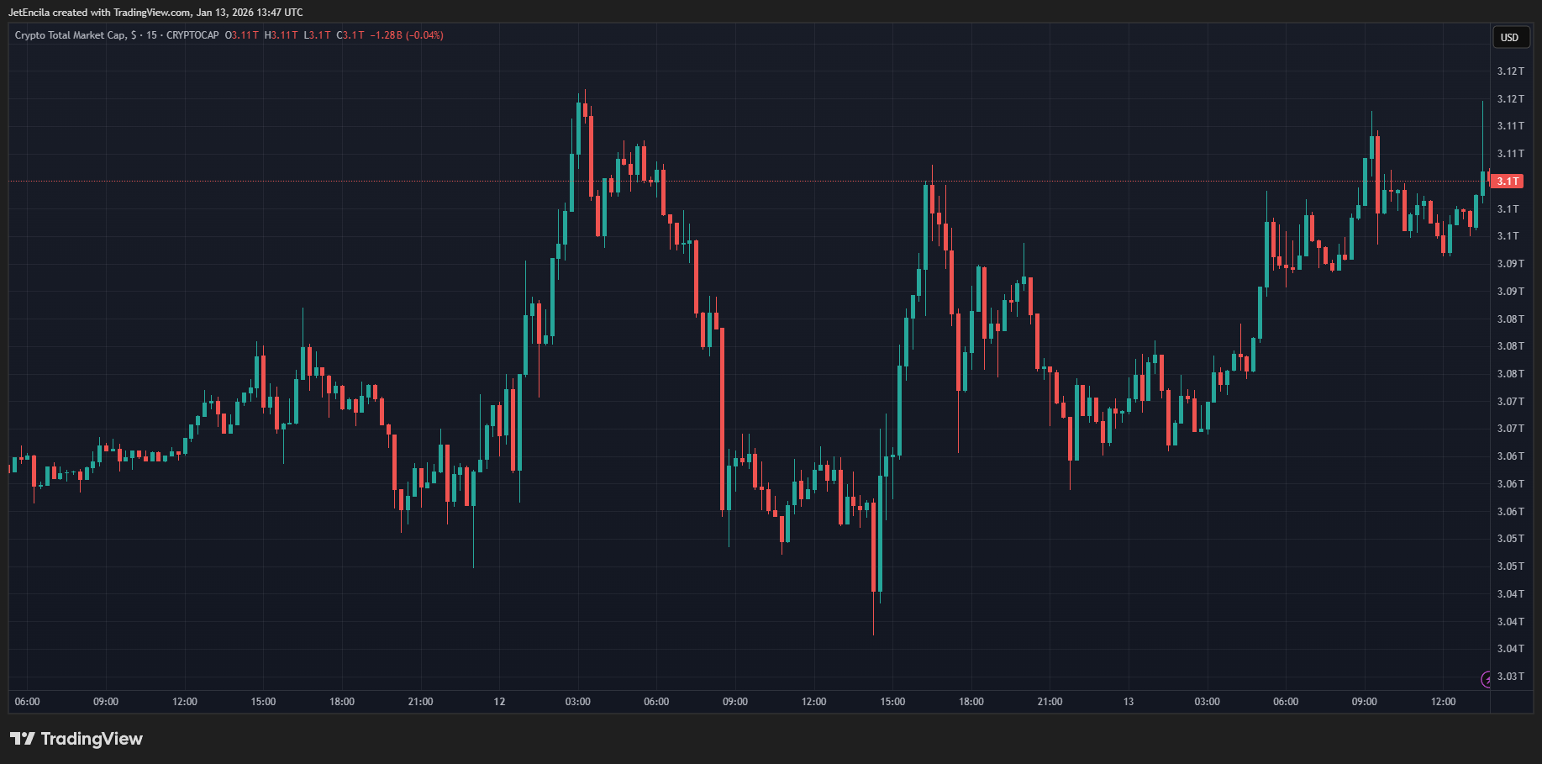Click the TradingView text next to the logo
This screenshot has width=1542, height=764.
pos(92,738)
